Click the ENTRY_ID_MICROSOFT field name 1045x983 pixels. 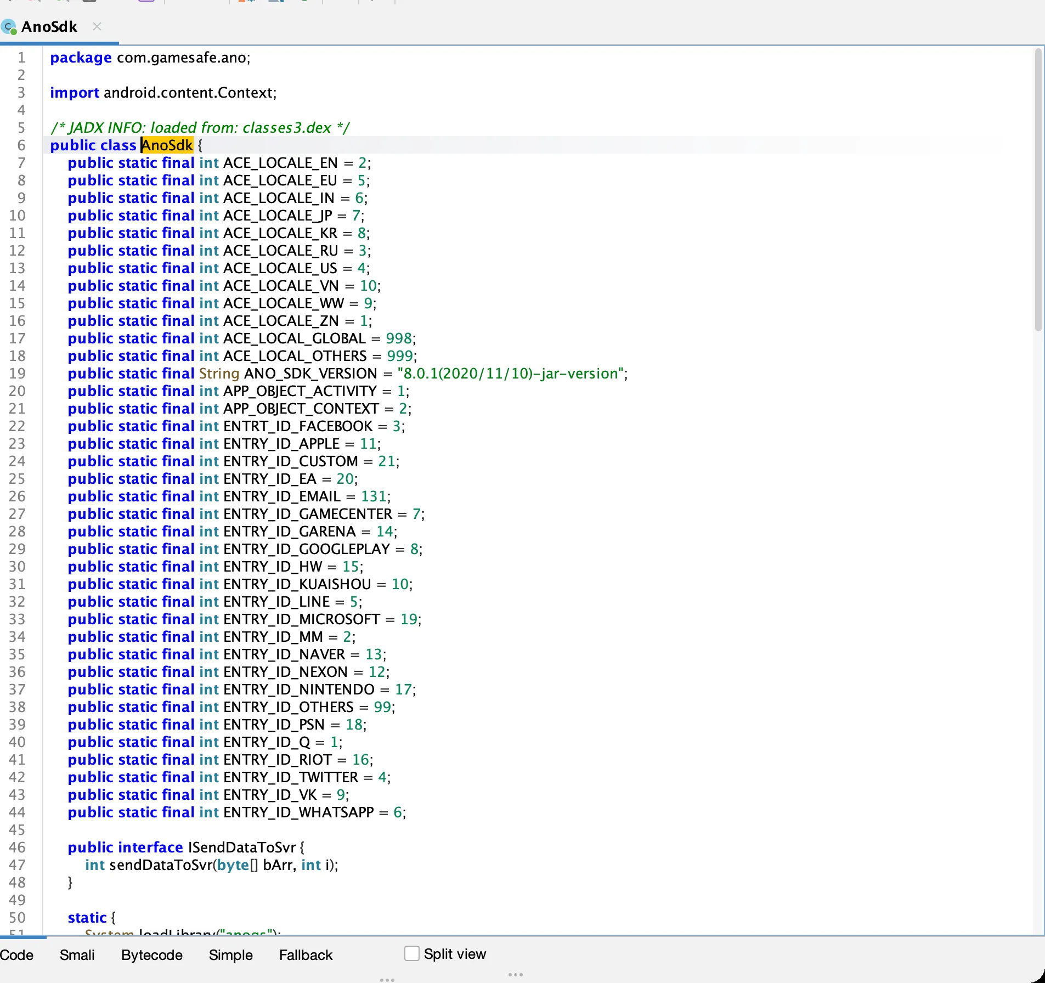(x=302, y=619)
